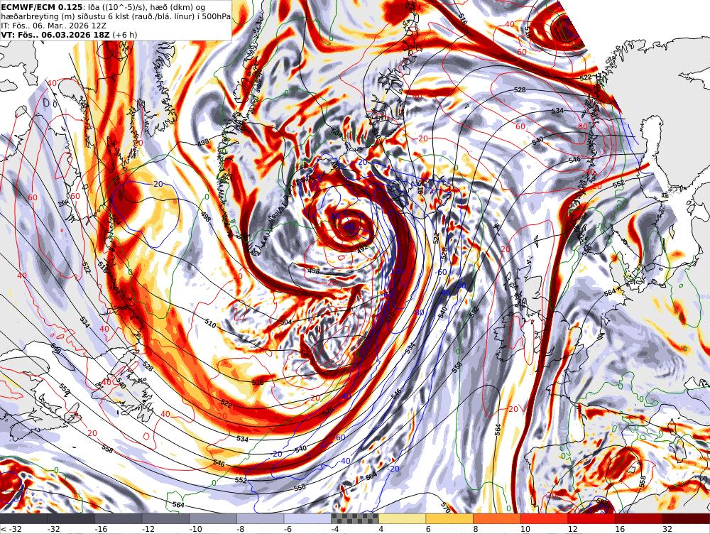
Task: Click orange swatch between 8 and 10 labels
Action: pos(497,518)
